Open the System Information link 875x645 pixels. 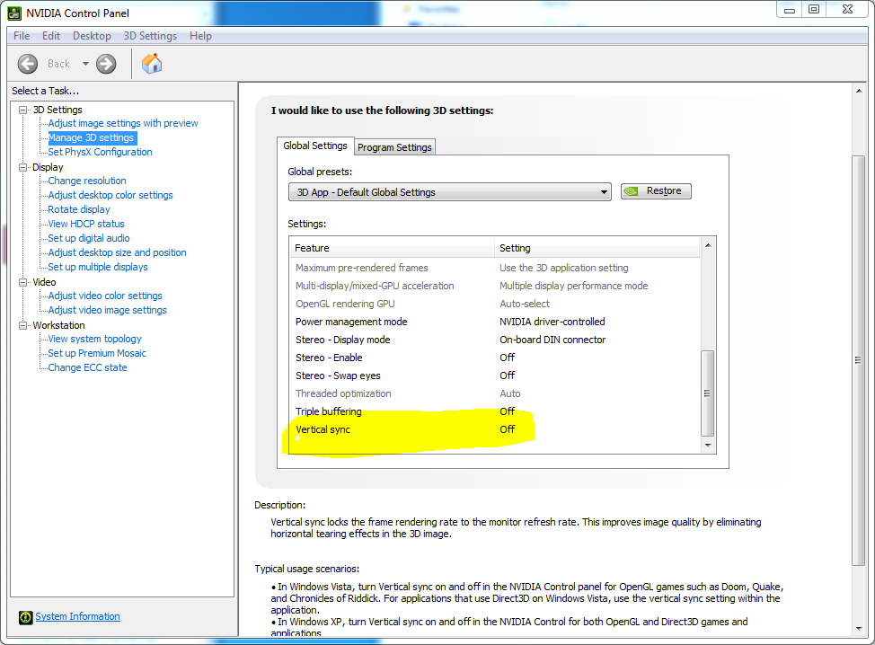(77, 616)
